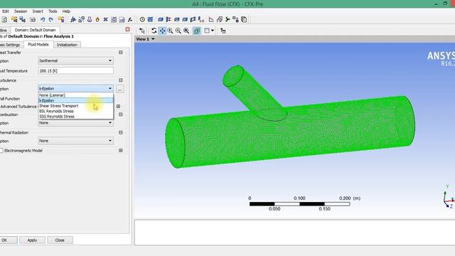Open the Session menu
This screenshot has height=256, width=455.
click(x=21, y=11)
